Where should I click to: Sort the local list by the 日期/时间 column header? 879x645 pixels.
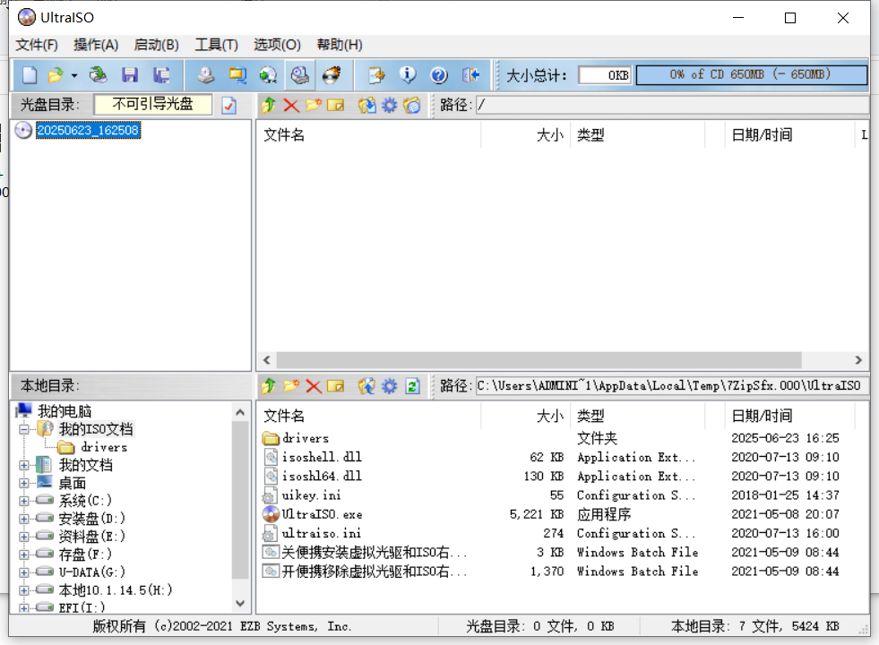point(789,416)
